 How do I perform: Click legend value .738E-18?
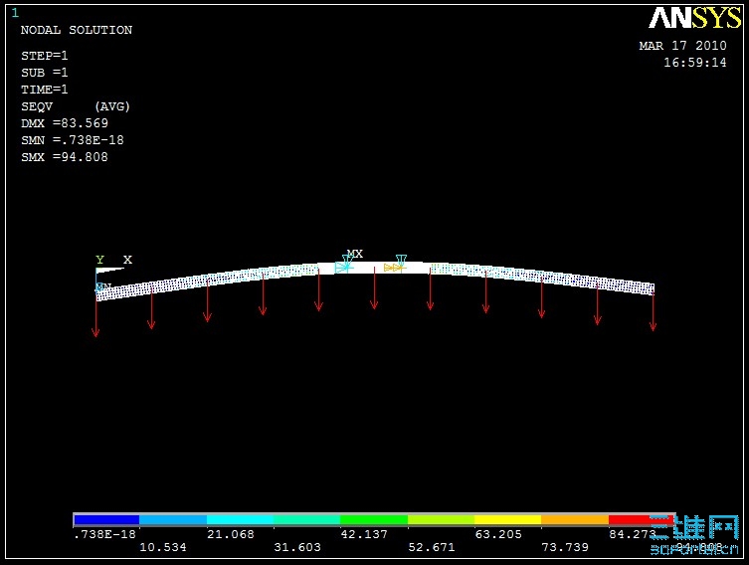pyautogui.click(x=104, y=534)
